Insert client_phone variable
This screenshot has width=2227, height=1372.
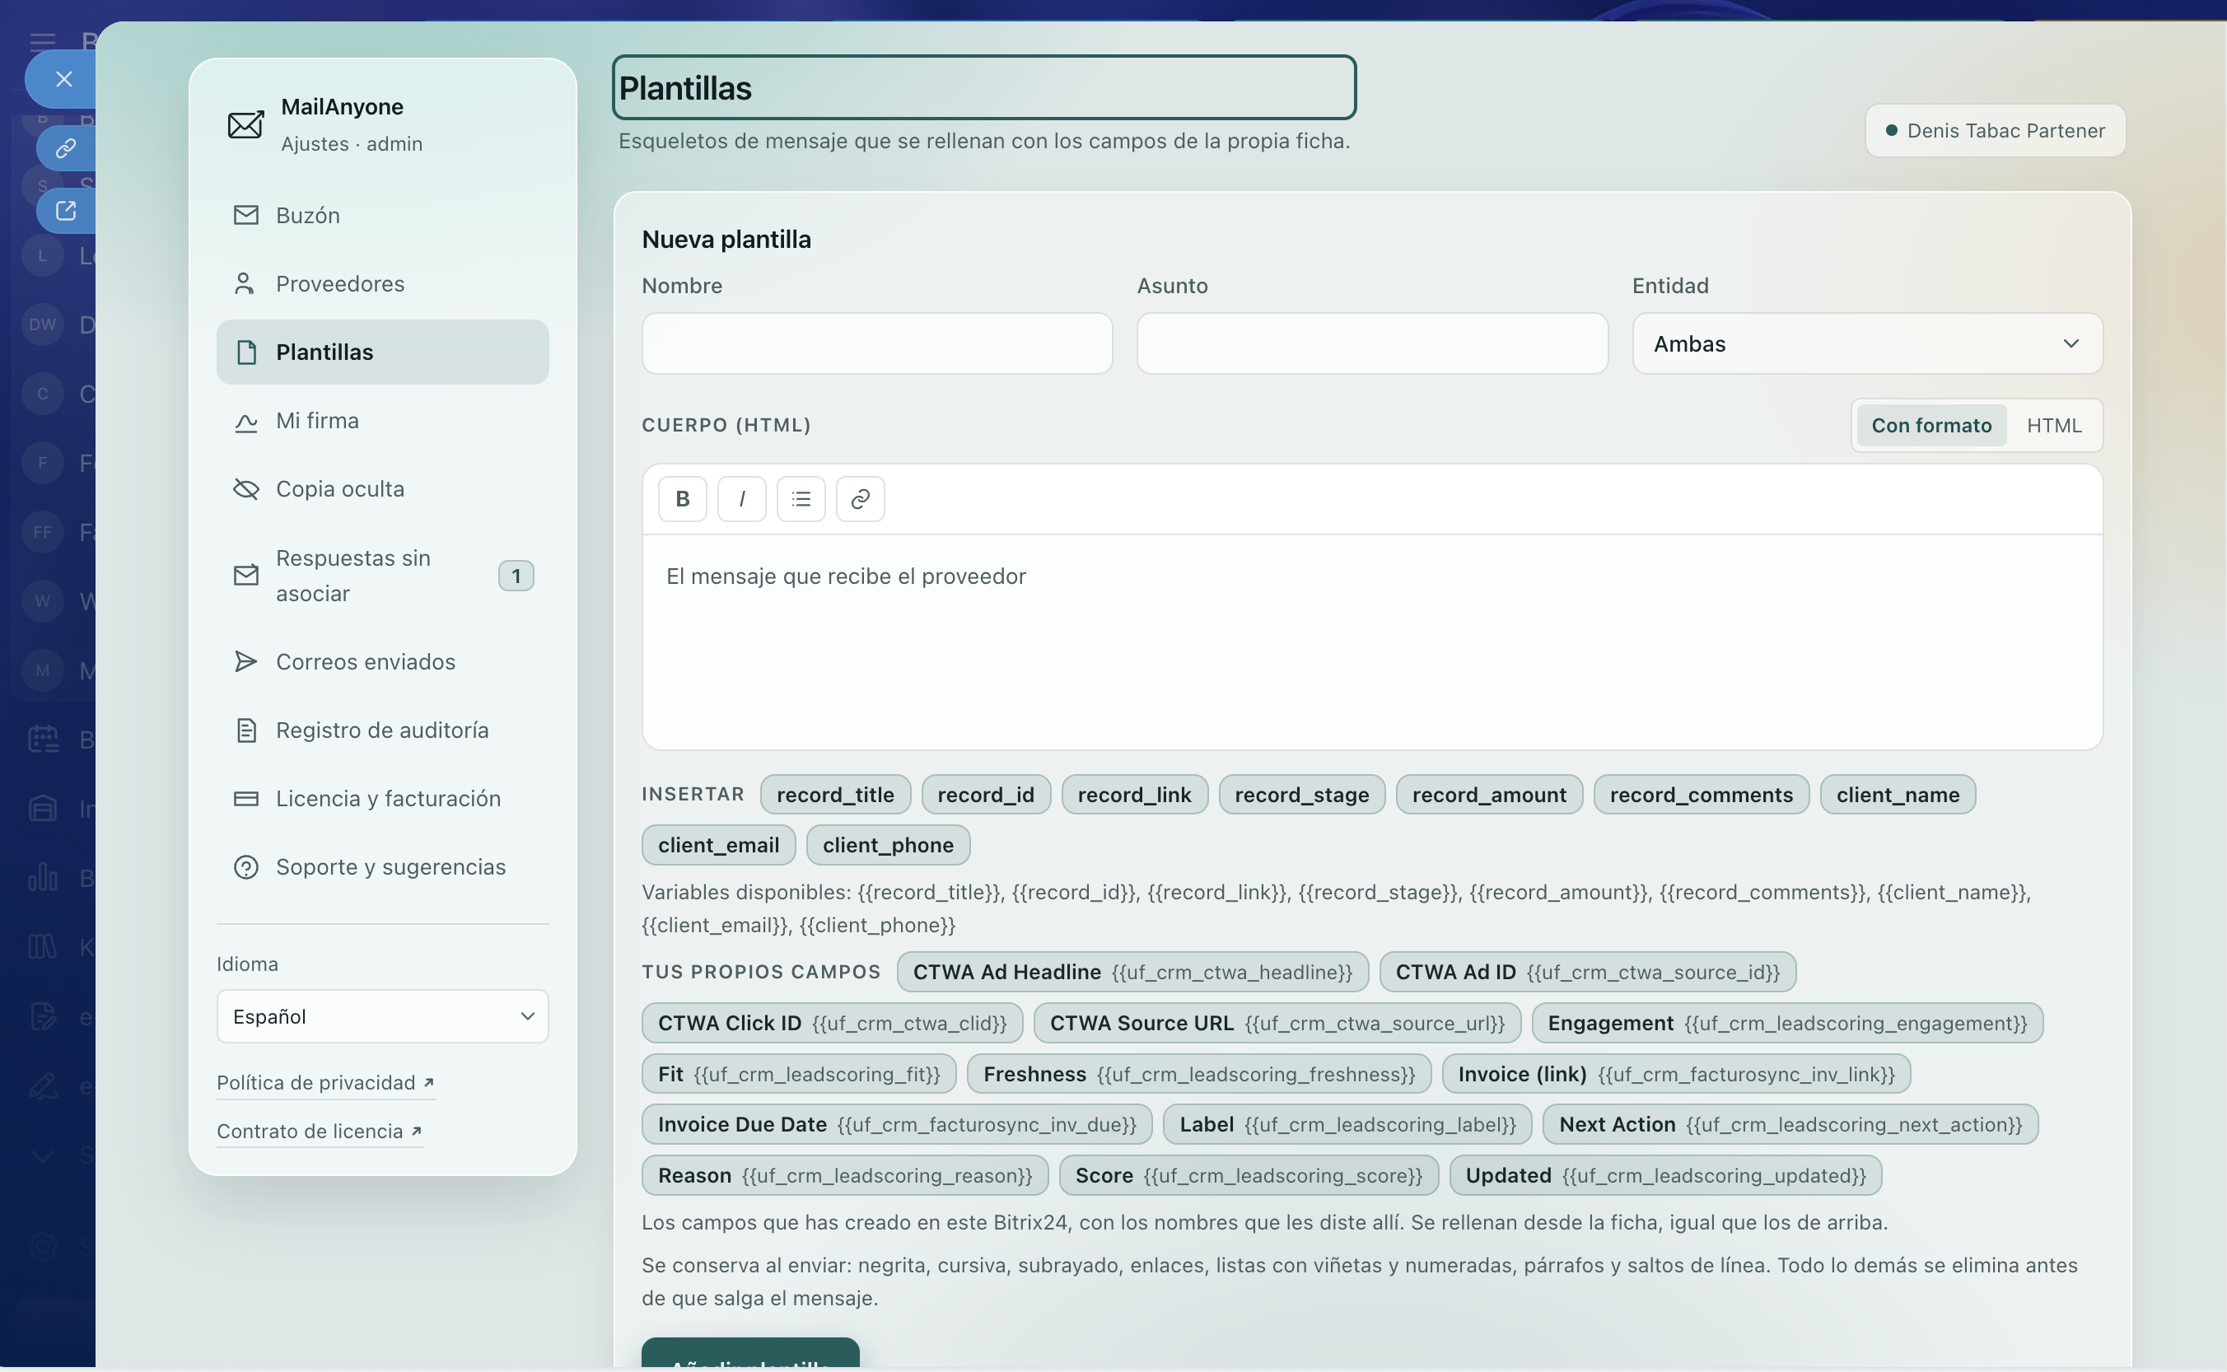point(888,845)
